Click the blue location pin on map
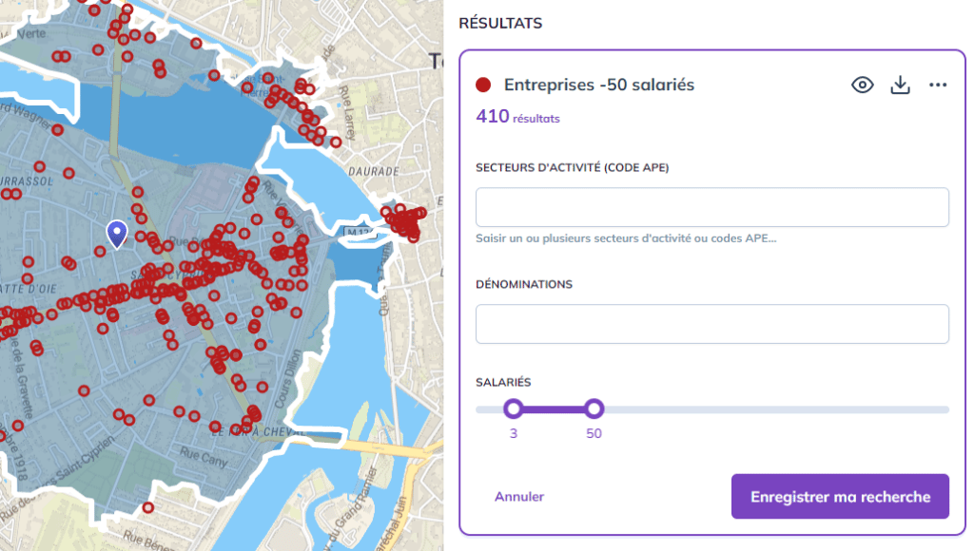This screenshot has height=551, width=974. pos(116,232)
